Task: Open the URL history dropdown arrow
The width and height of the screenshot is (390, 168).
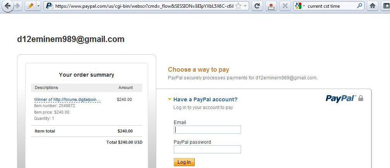Action: [x=245, y=6]
